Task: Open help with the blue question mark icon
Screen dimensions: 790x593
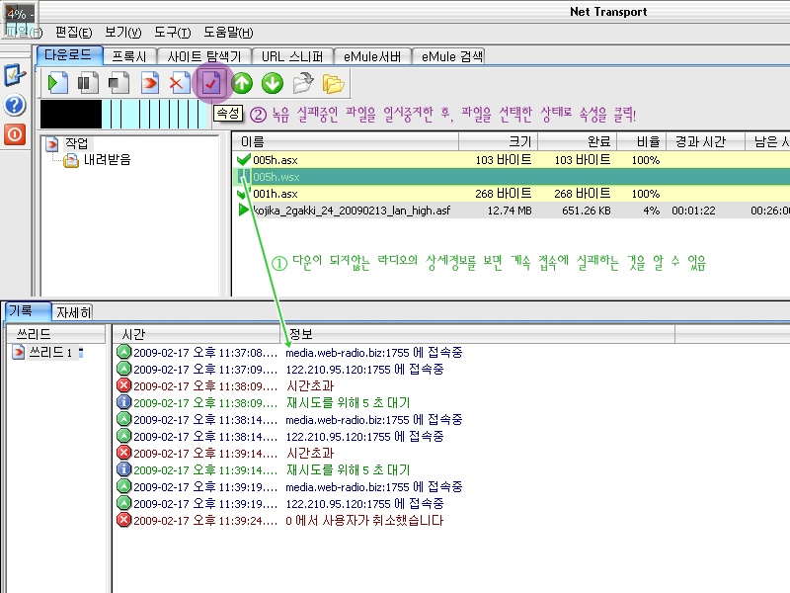Action: click(x=15, y=106)
